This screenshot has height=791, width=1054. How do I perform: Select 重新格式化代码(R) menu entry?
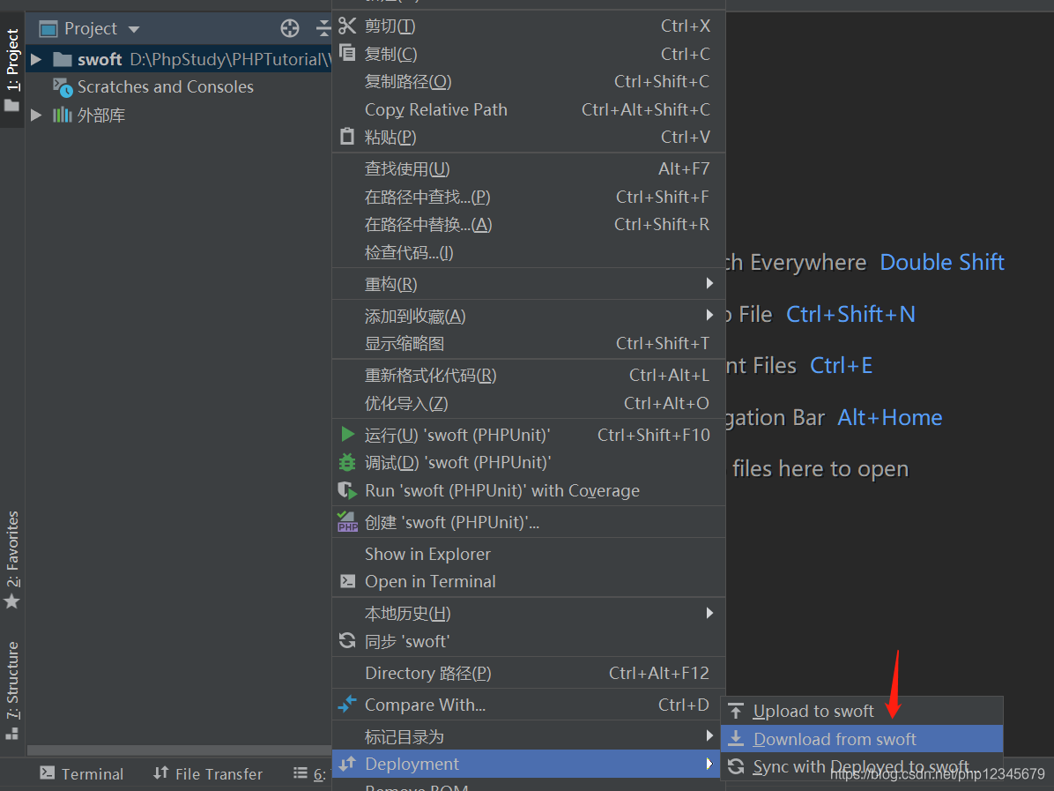[529, 375]
